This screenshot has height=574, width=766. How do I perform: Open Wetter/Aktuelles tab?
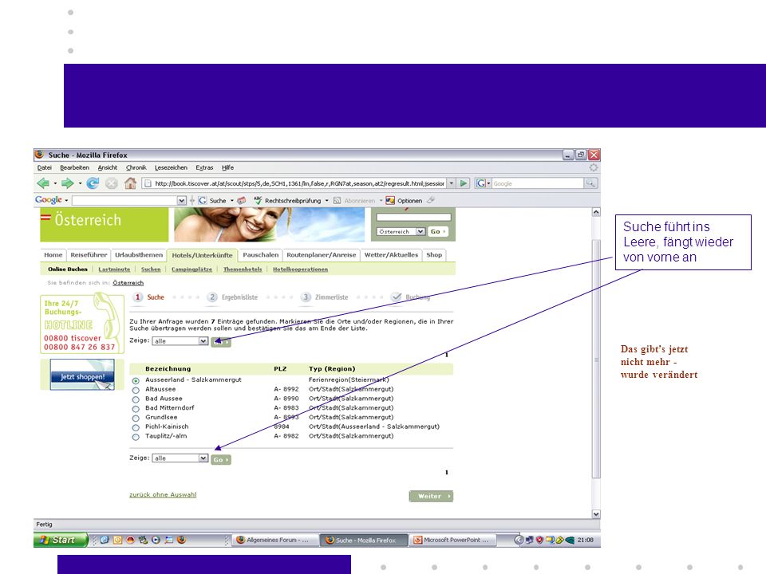coord(391,255)
